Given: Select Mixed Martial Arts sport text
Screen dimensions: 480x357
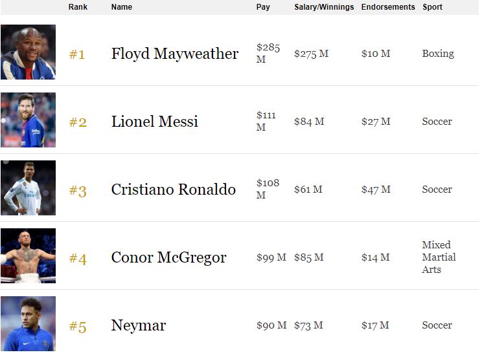Looking at the screenshot, I should (x=439, y=257).
